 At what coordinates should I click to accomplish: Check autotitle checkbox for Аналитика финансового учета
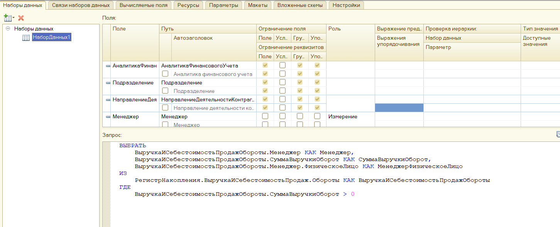pos(165,74)
